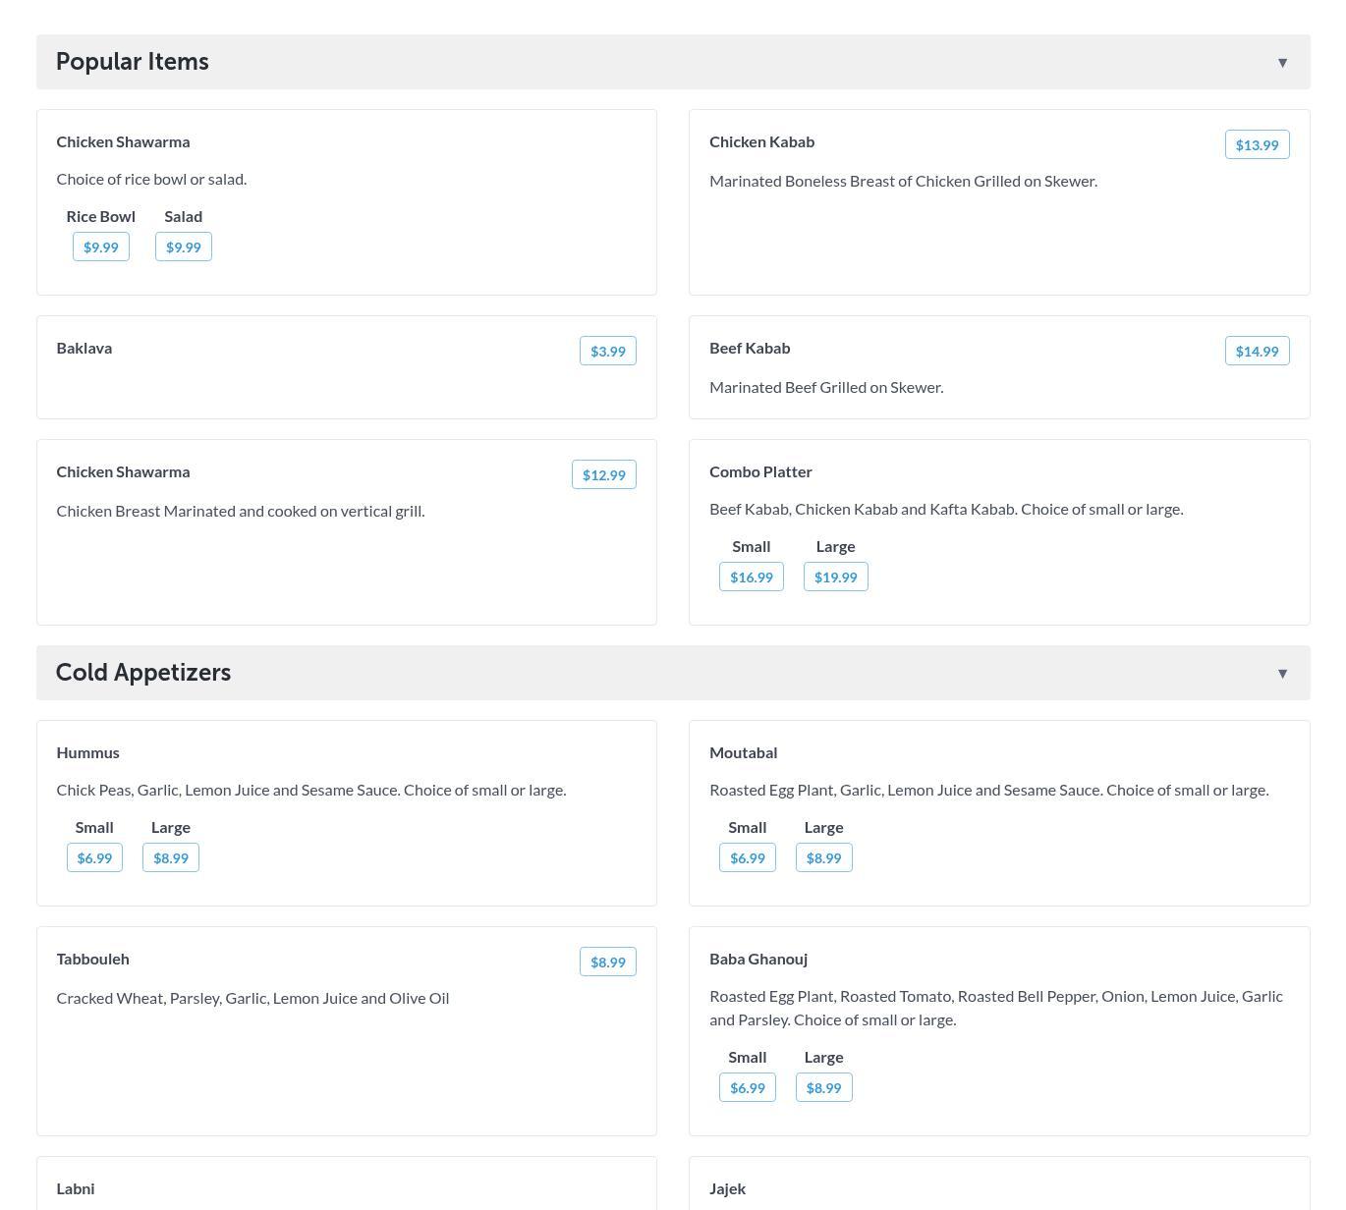This screenshot has height=1210, width=1346.
Task: Choose Small Baba Ghanouj at $6.99
Action: point(747,1088)
